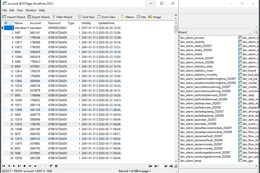Click the Name column header

click(22, 23)
